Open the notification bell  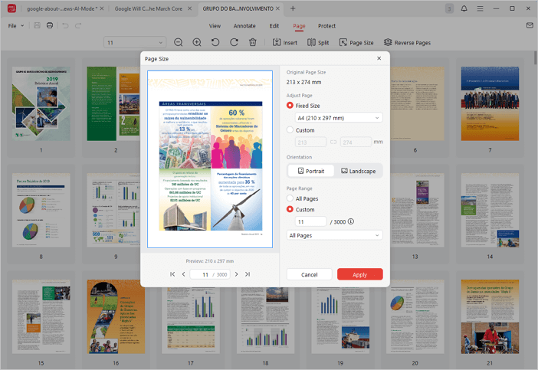pyautogui.click(x=464, y=8)
